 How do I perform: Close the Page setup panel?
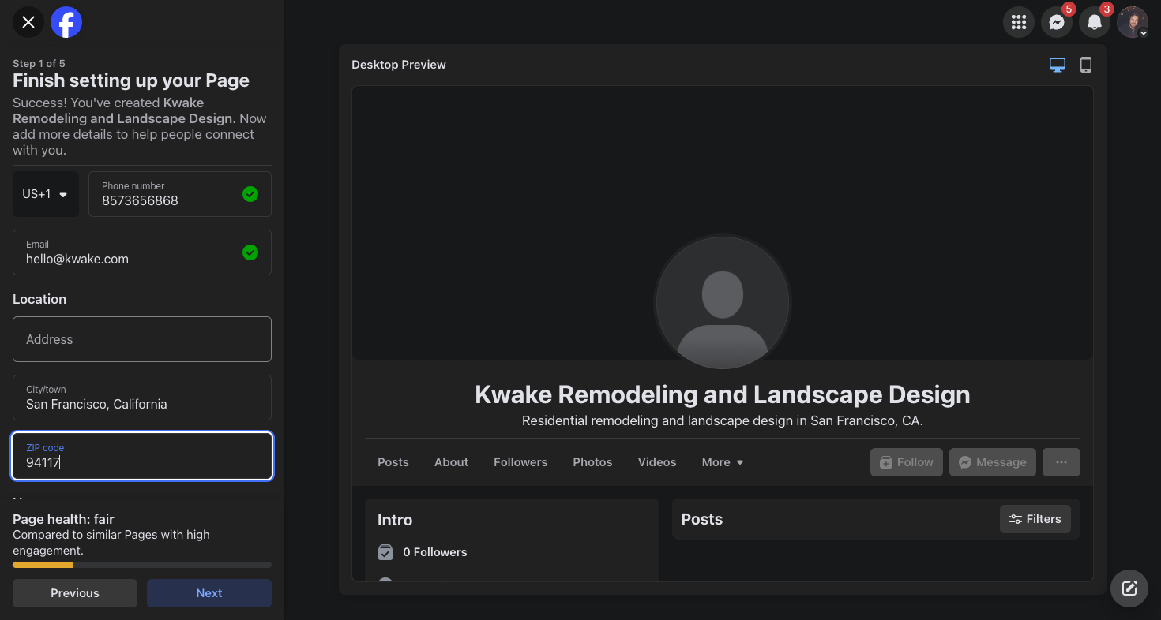point(28,22)
